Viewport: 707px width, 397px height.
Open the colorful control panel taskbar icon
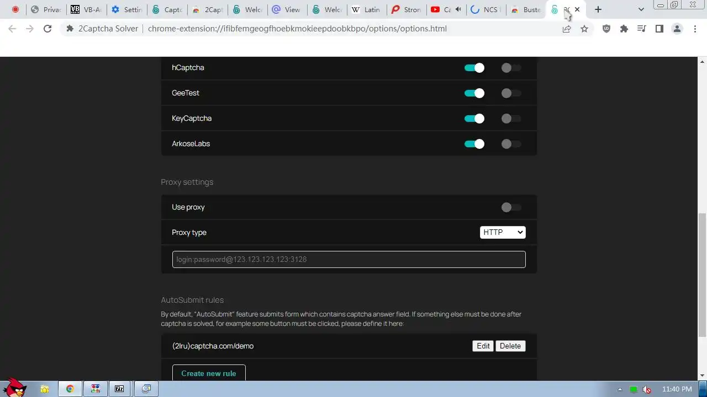pyautogui.click(x=96, y=389)
